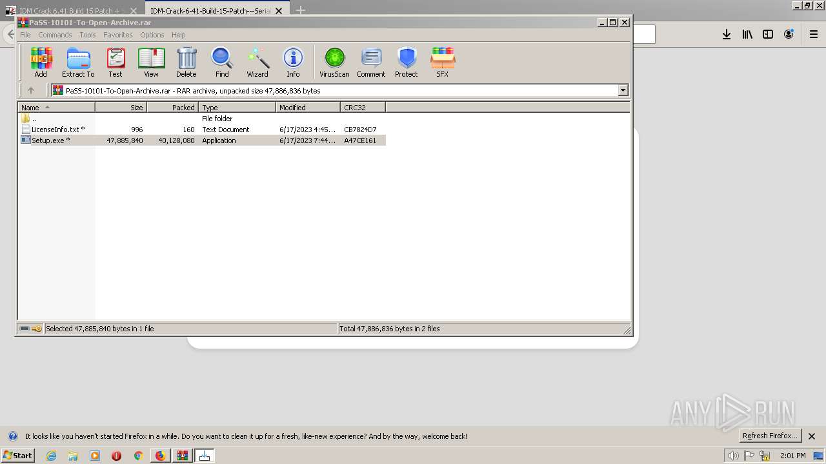Viewport: 826px width, 464px height.
Task: Open the Firefox downloads panel
Action: tap(727, 34)
